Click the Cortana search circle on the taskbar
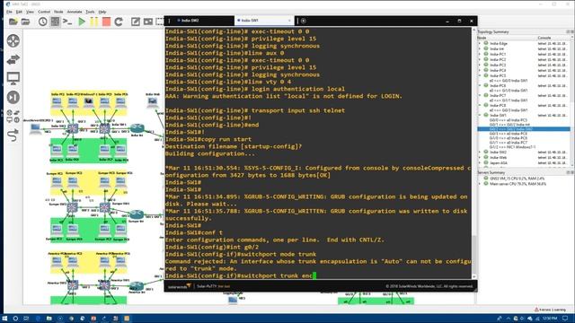 pos(15,319)
